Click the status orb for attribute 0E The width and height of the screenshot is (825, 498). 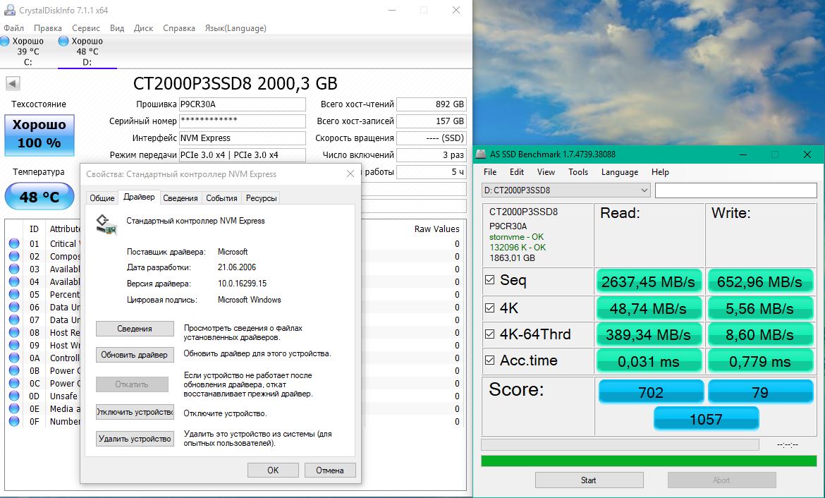[x=14, y=408]
